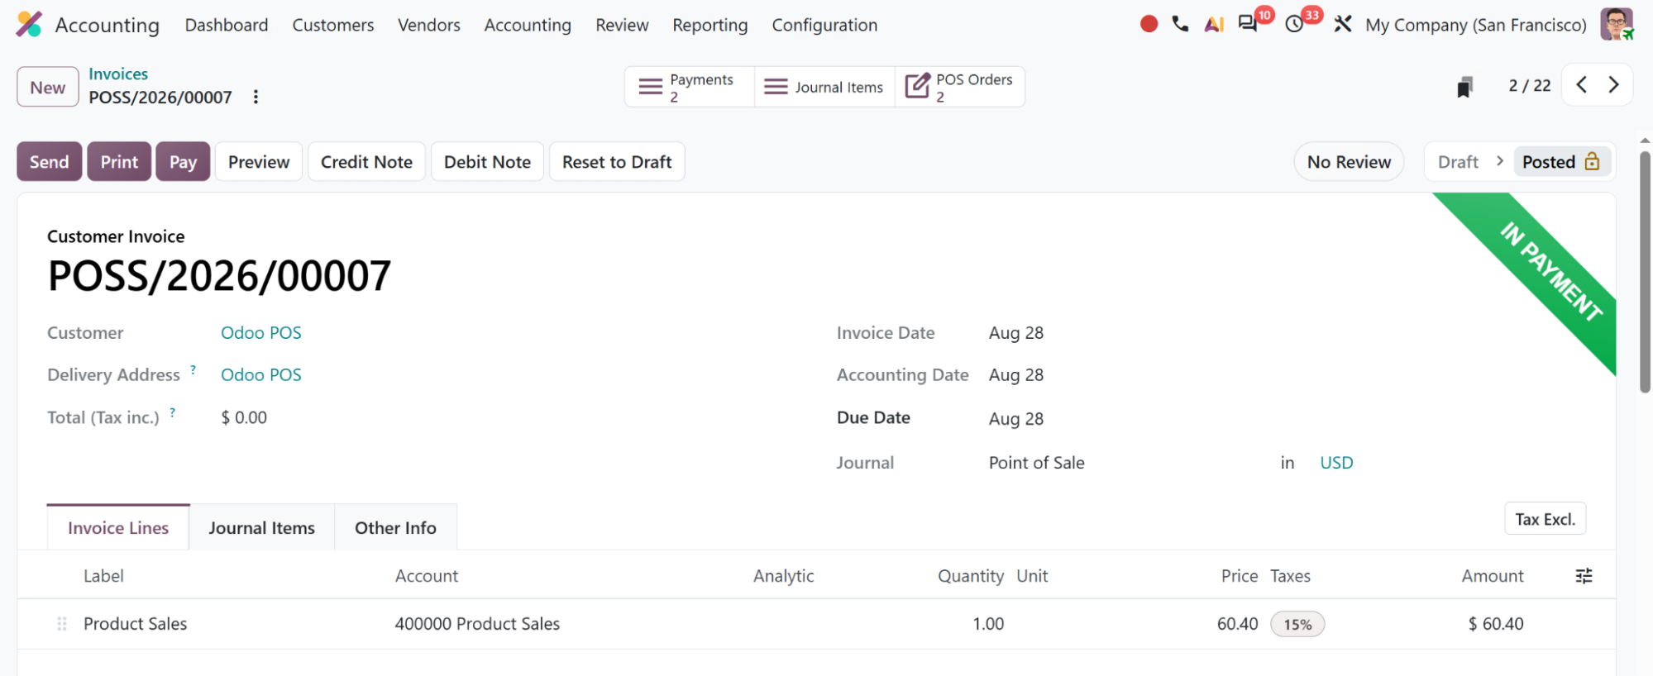Image resolution: width=1653 pixels, height=676 pixels.
Task: Open the phone dialer icon
Action: pyautogui.click(x=1180, y=24)
